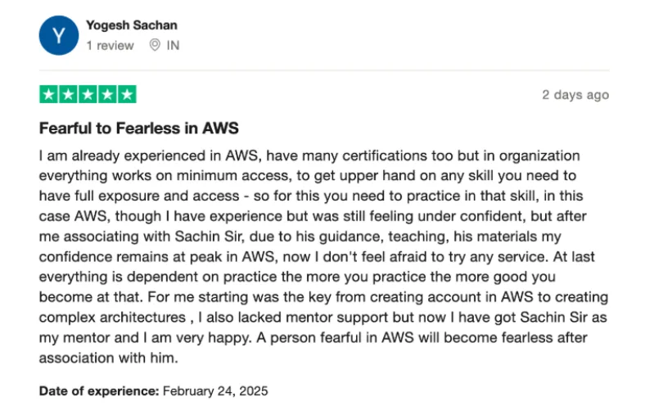Click the blue "Y" profile avatar

click(58, 35)
